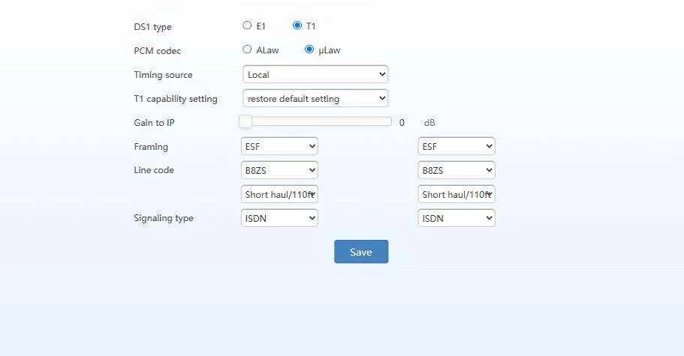Click the 'T1' radio label text
Image resolution: width=684 pixels, height=356 pixels.
(311, 26)
